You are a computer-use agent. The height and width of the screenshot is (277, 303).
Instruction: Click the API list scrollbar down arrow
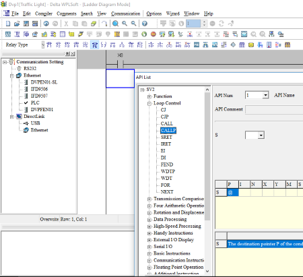tap(207, 271)
